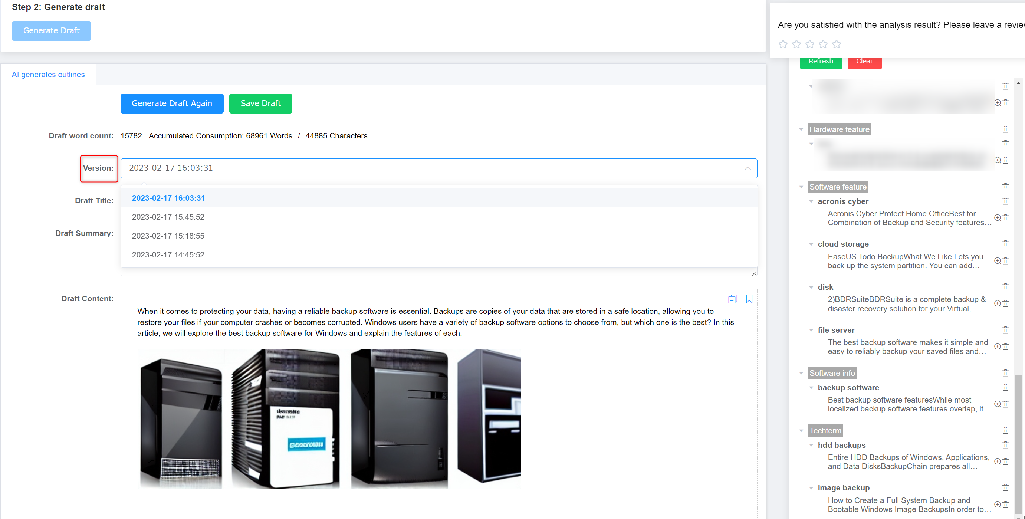This screenshot has width=1025, height=519.
Task: Rate three stars in the review
Action: click(x=810, y=44)
